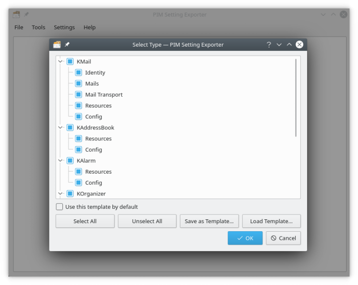The width and height of the screenshot is (358, 285).
Task: Click the main window app icon
Action: click(x=16, y=15)
